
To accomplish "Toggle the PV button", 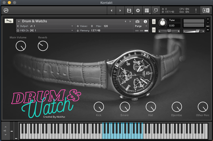I will 208,30.
